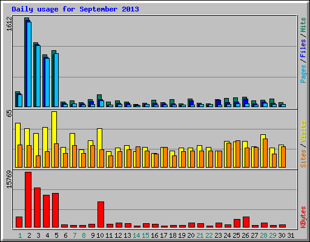Select the red KBytes bar for day 1

point(19,222)
